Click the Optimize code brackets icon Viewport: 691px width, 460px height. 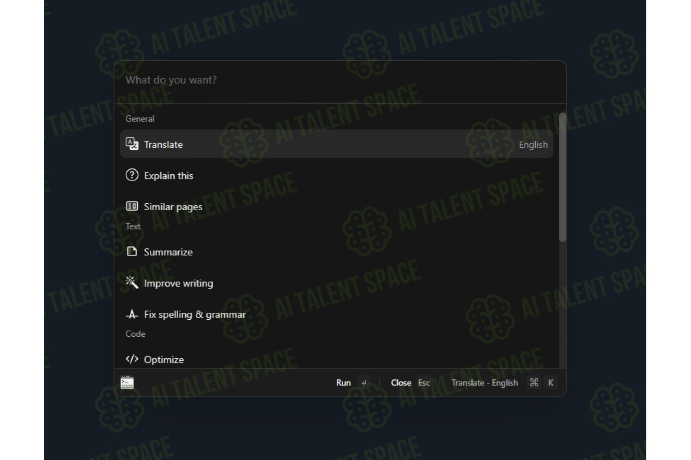click(132, 359)
